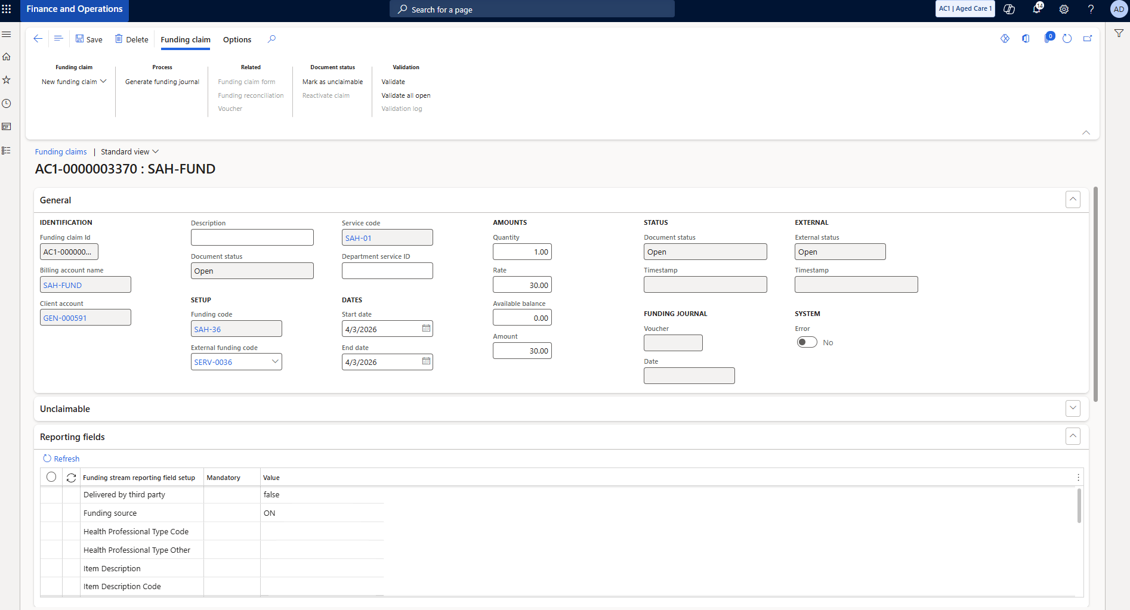
Task: Click the back arrow icon
Action: [38, 39]
